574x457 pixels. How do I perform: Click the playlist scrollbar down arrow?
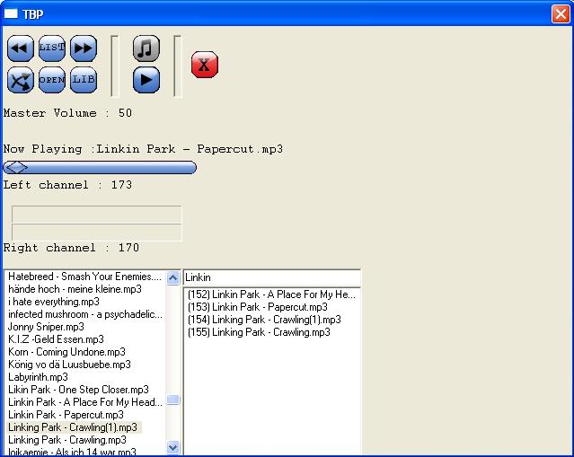(x=173, y=447)
